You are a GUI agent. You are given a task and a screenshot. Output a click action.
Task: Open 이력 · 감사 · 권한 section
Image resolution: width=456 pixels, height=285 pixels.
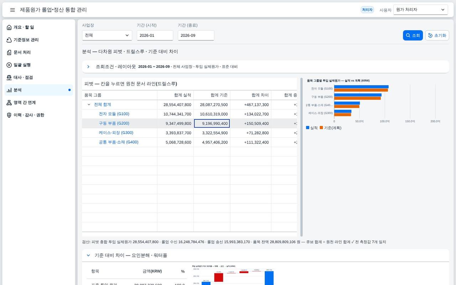(39, 115)
